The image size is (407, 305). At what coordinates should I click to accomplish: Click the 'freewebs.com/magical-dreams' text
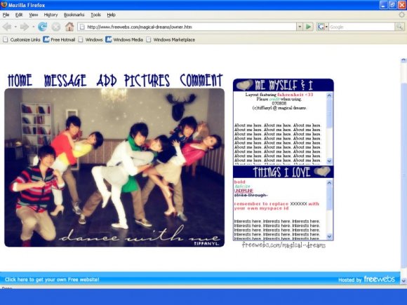point(283,245)
